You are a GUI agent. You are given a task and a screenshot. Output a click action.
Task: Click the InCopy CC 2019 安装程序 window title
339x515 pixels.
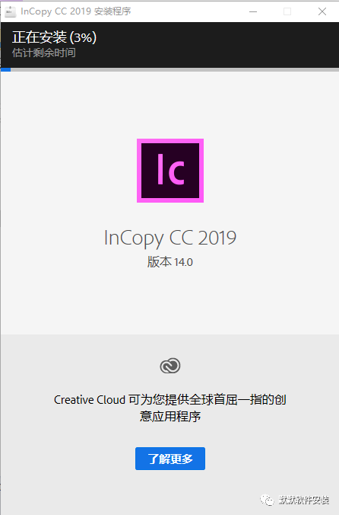(76, 11)
